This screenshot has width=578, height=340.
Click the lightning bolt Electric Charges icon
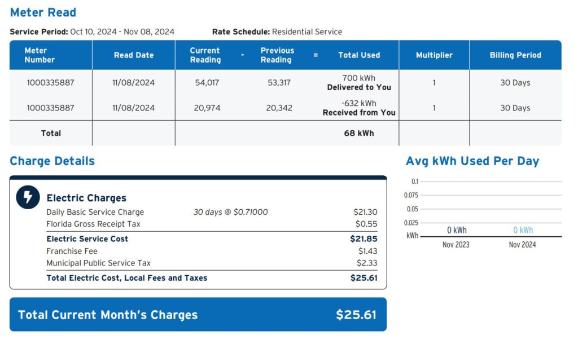pyautogui.click(x=28, y=197)
